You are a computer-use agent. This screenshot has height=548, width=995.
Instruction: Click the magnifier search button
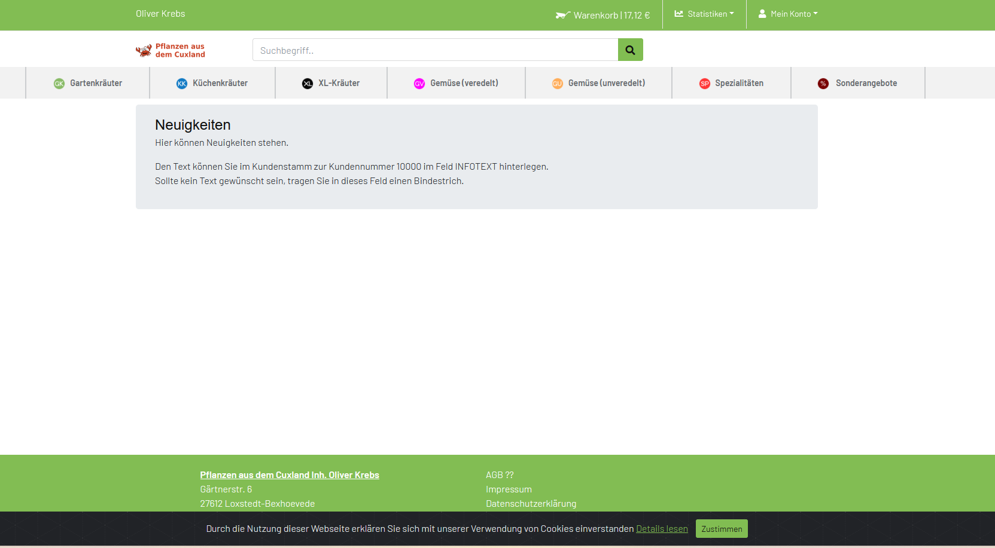(630, 50)
